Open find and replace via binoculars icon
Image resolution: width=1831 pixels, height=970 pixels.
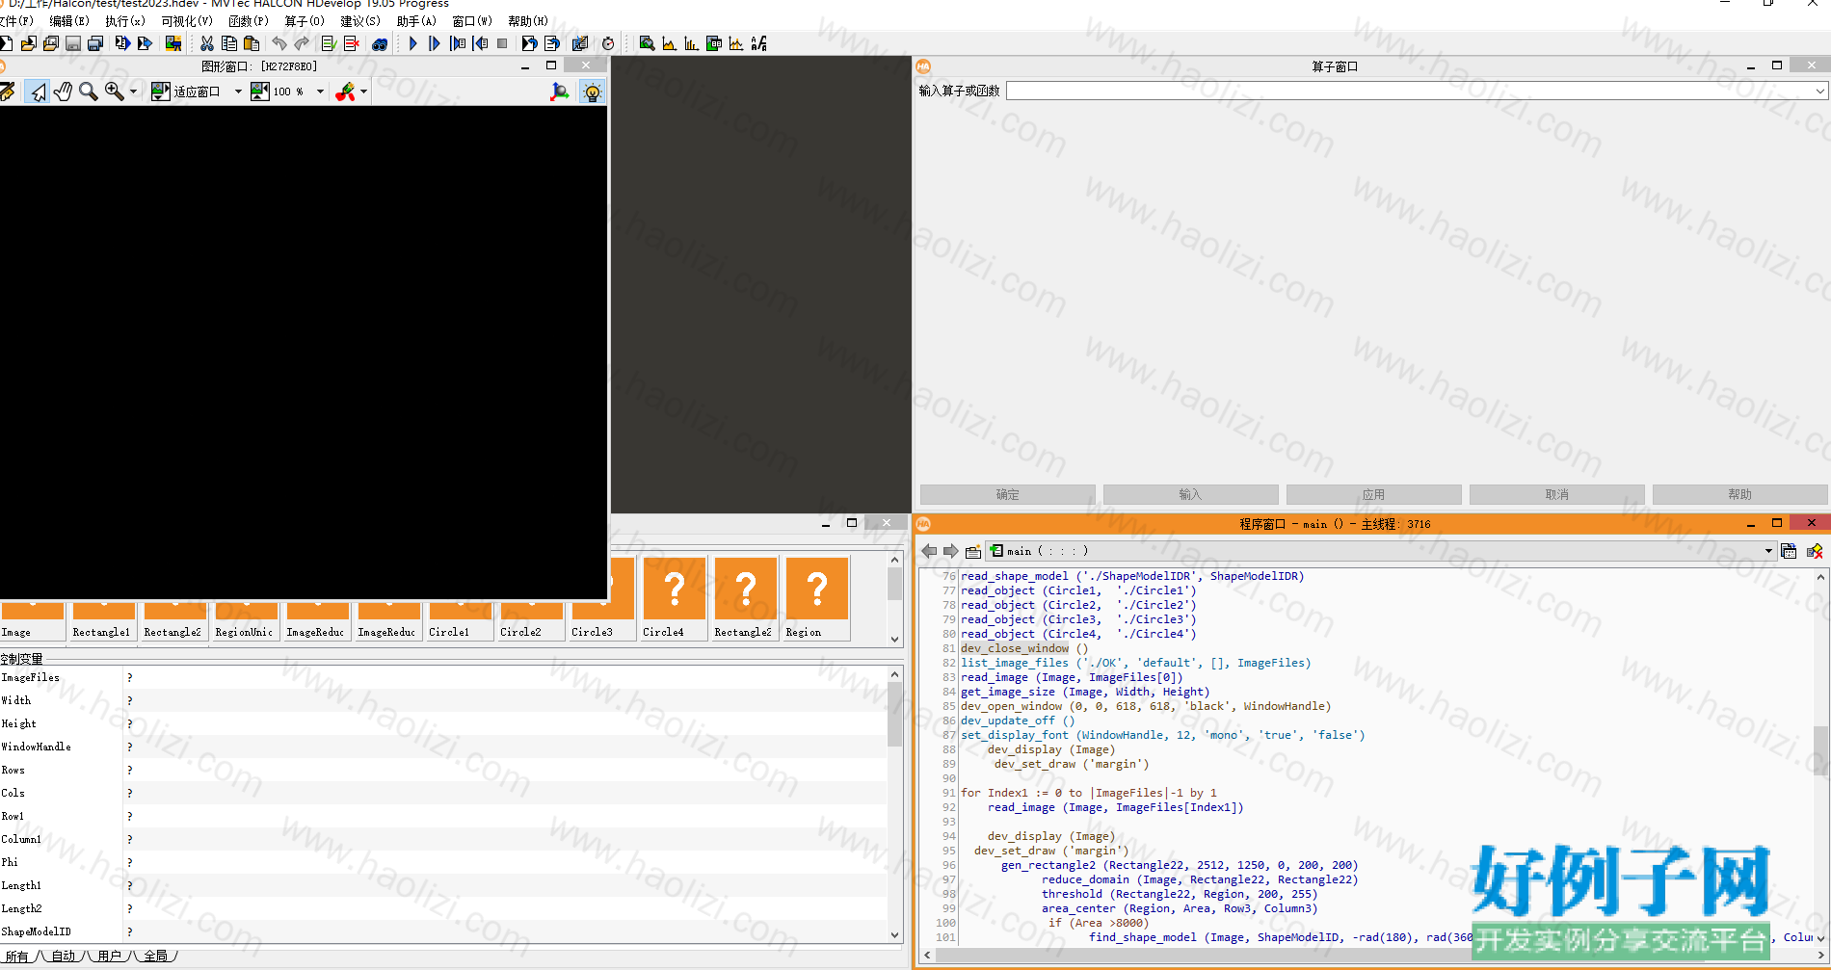[380, 43]
